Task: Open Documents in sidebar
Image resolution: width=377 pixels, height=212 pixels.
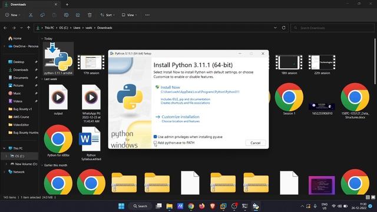Action: coord(18,78)
